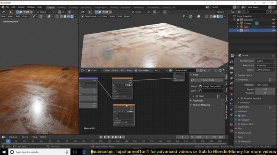Open the Tool properties tab icon
The image size is (277, 155).
(232, 62)
